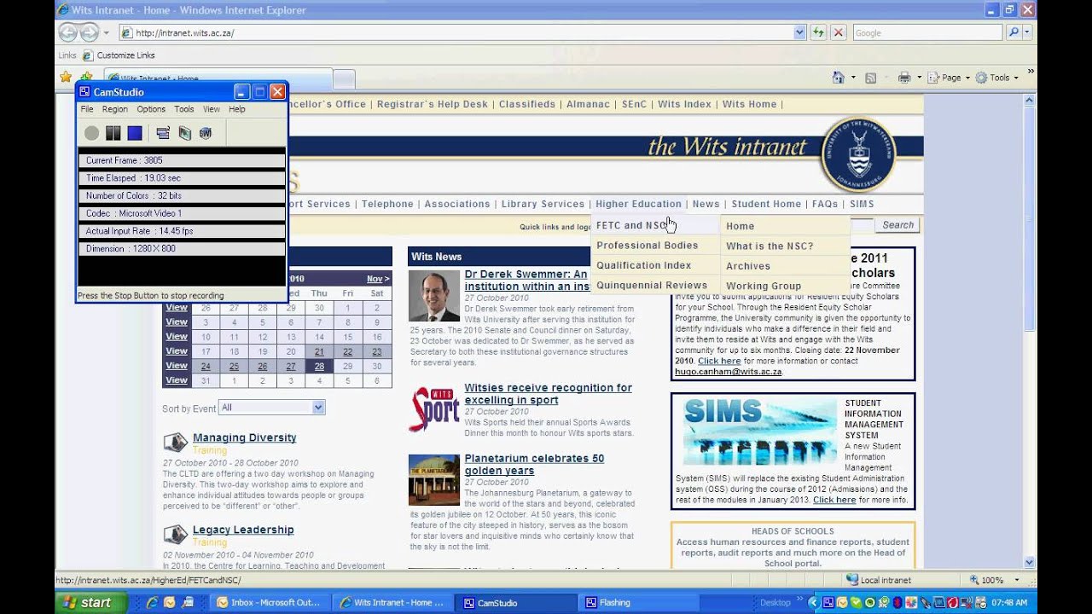Open the search provider dropdown arrow

tap(1026, 33)
